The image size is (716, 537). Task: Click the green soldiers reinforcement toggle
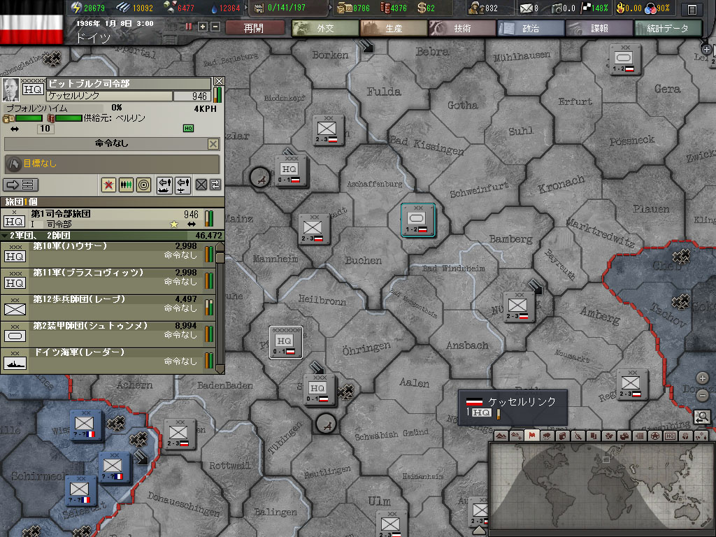pyautogui.click(x=126, y=185)
